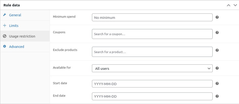Screen dimensions: 239x104
Task: Click the help icon next to Coupons
Action: (217, 32)
